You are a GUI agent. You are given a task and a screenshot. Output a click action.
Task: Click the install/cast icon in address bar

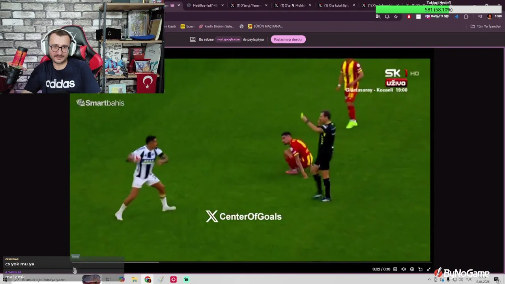[x=387, y=17]
